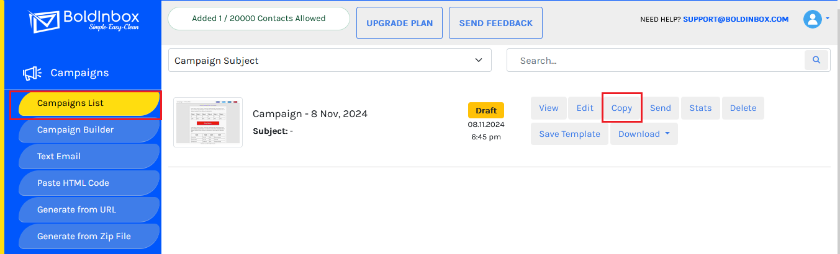Open the Download dropdown button

pyautogui.click(x=643, y=134)
